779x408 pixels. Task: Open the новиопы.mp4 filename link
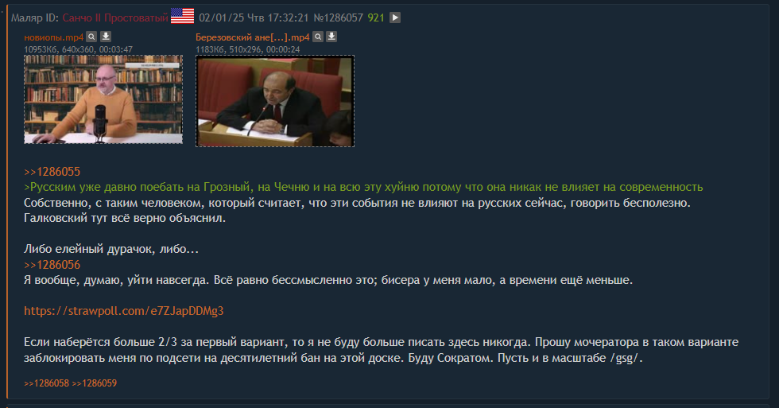tap(54, 37)
